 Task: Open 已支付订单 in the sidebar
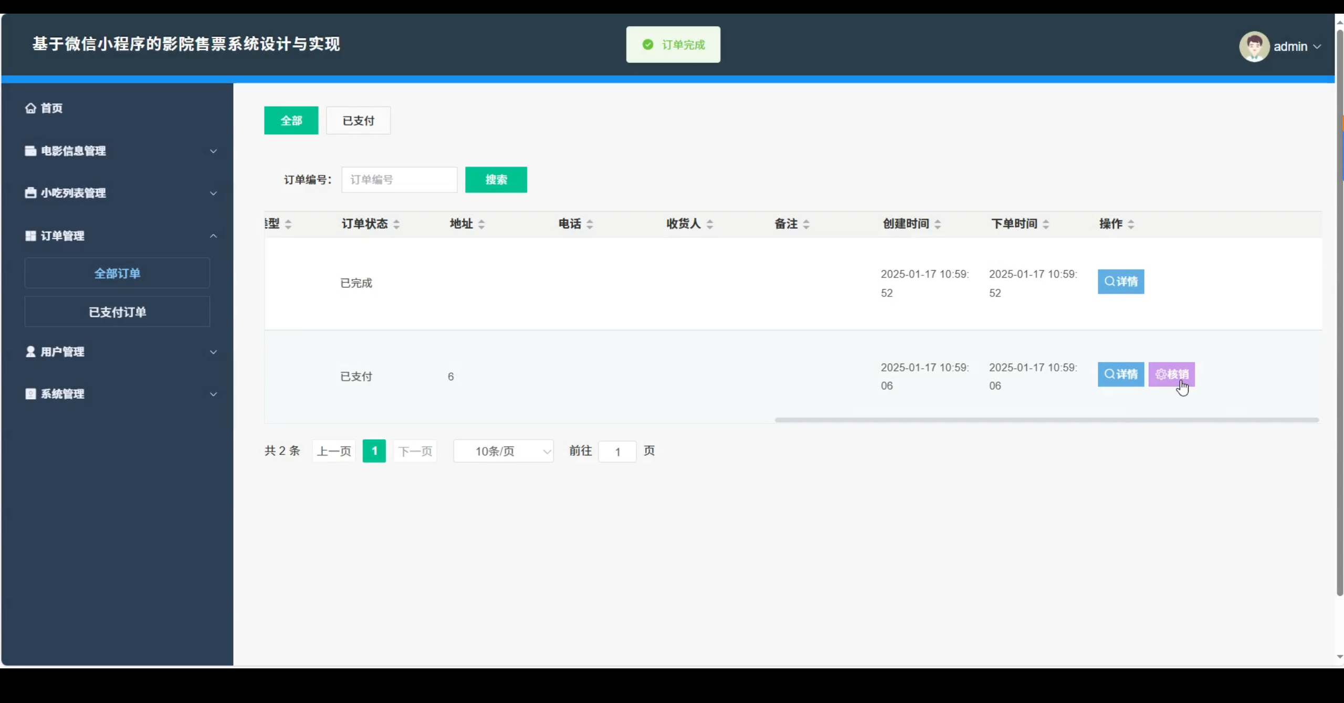pyautogui.click(x=117, y=312)
